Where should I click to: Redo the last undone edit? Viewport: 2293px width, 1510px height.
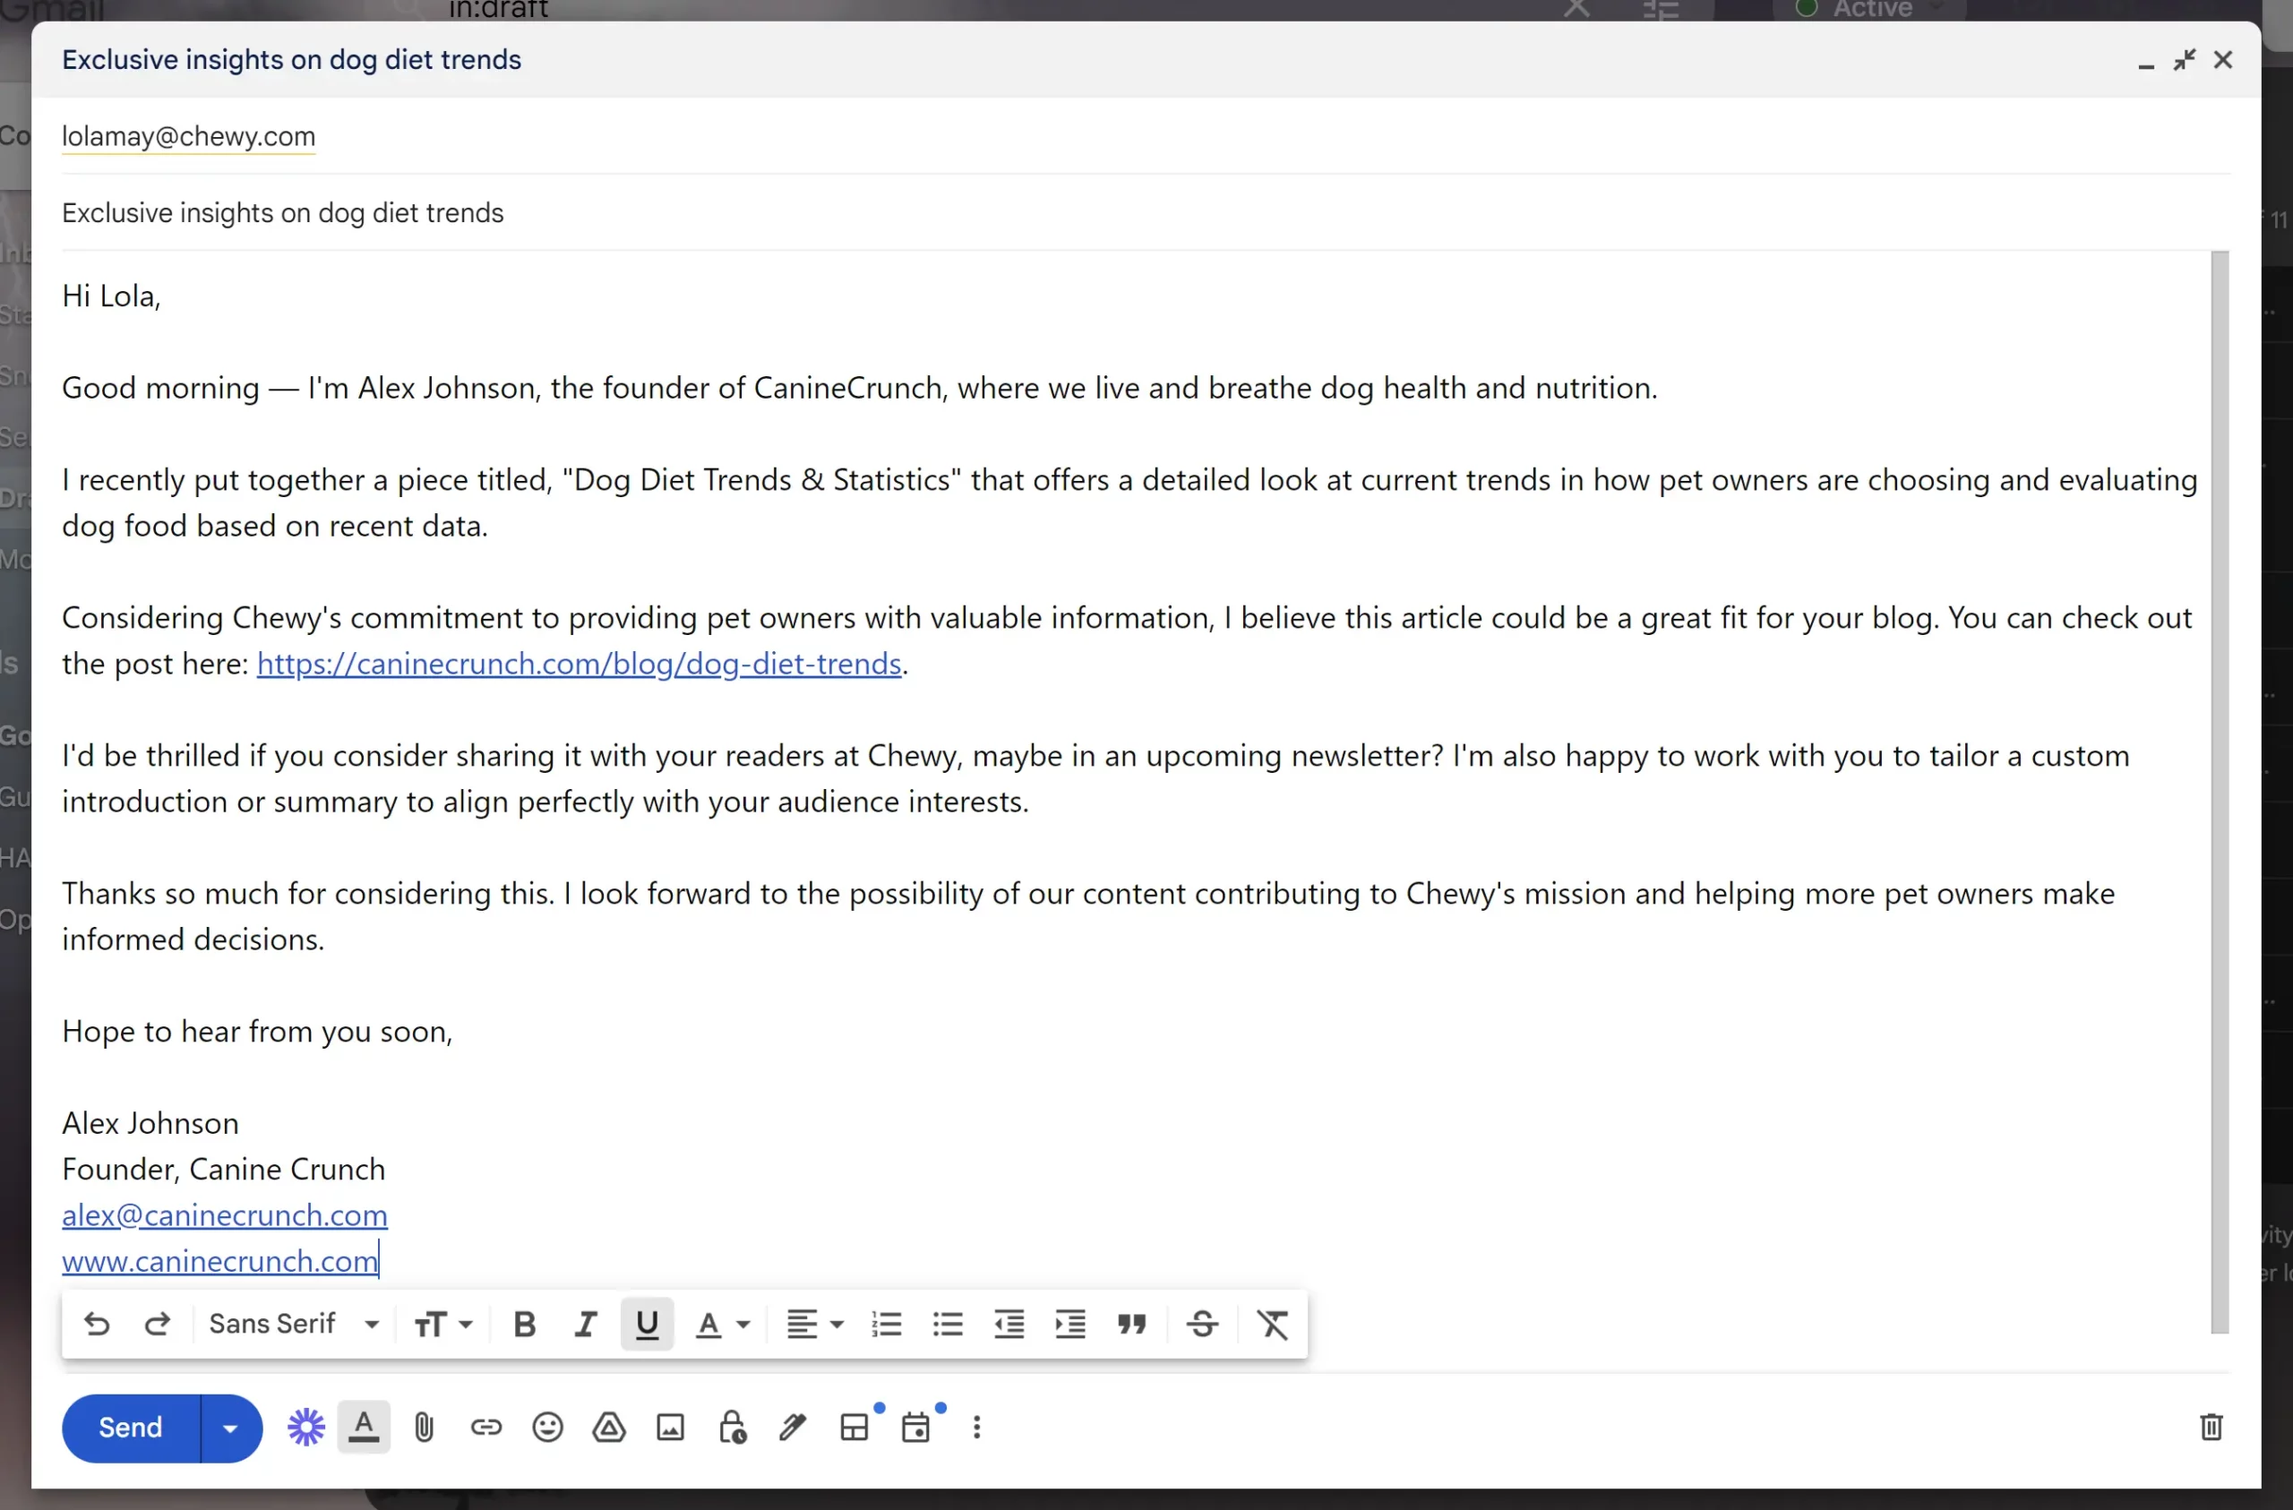tap(157, 1324)
